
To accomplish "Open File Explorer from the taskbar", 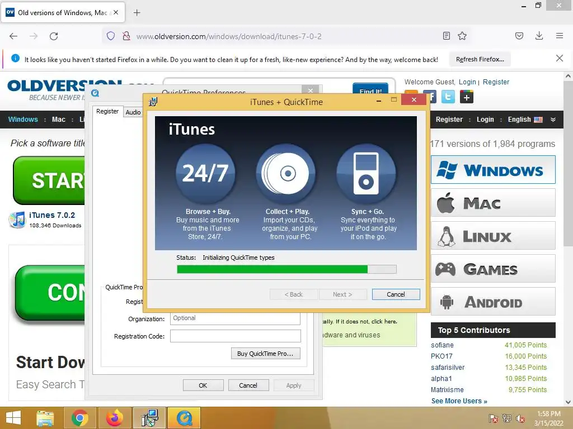I will [45, 418].
